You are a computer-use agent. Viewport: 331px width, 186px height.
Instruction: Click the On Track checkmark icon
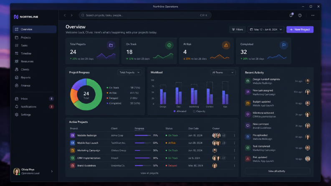(169, 45)
